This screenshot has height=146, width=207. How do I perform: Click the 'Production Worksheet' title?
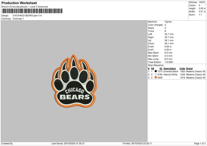pyautogui.click(x=19, y=3)
